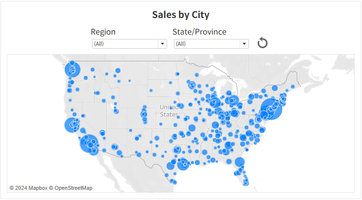The width and height of the screenshot is (362, 200).
Task: Expand the State/Province dropdown arrow
Action: [244, 44]
